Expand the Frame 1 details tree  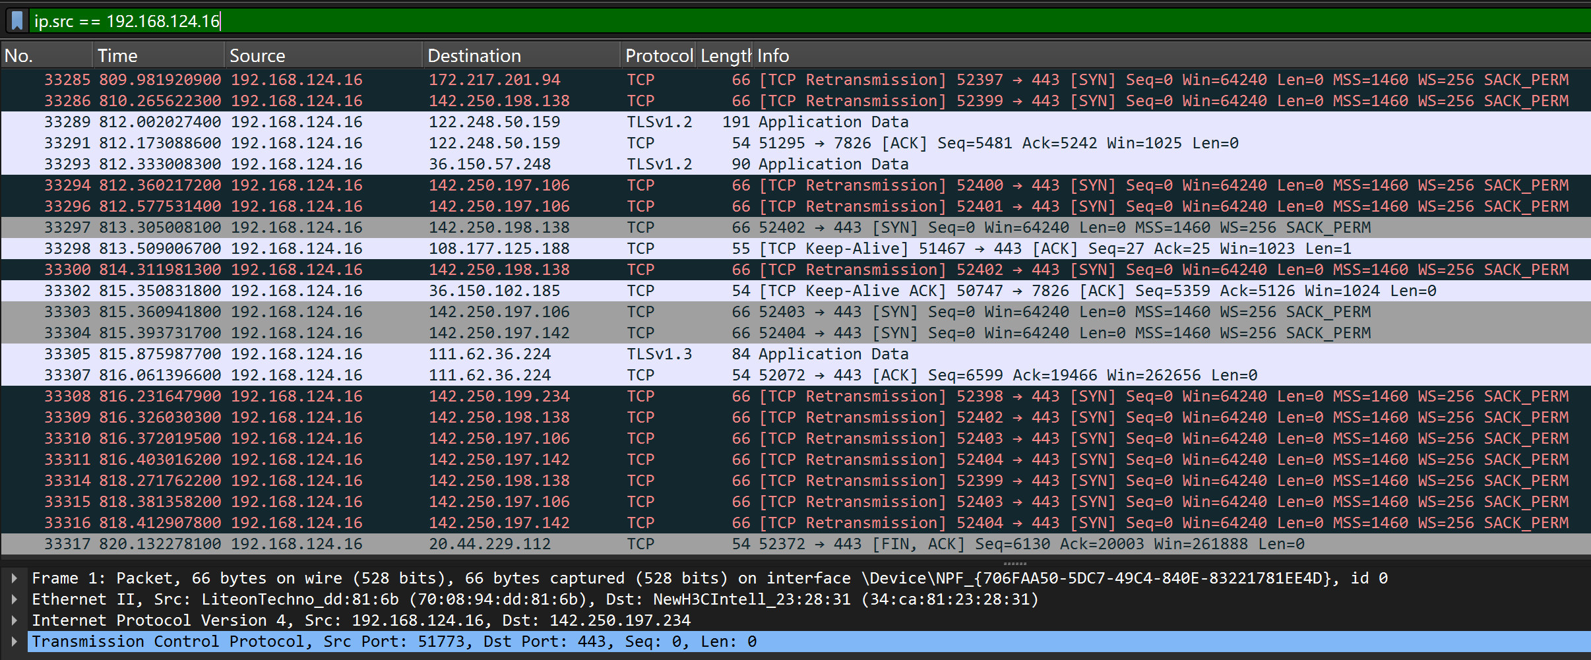tap(15, 578)
